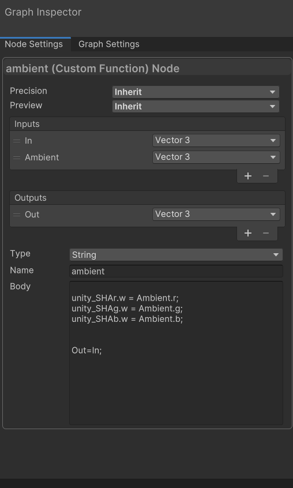Open the Precision dropdown

tap(196, 92)
